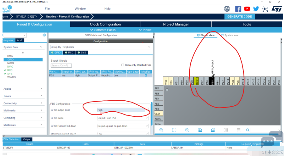Zoom in on the pinout view

tap(161, 130)
